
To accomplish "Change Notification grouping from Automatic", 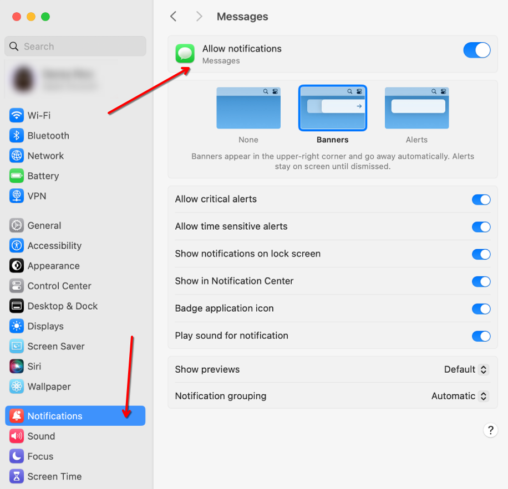I will click(459, 396).
